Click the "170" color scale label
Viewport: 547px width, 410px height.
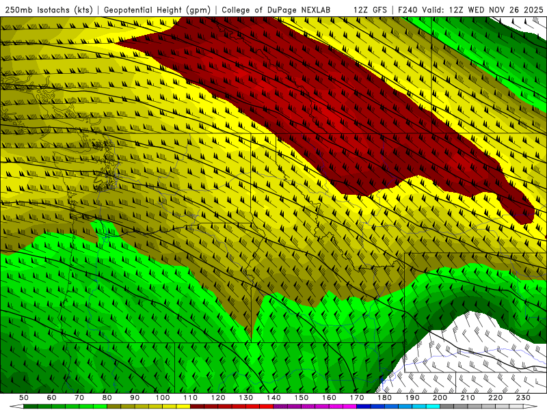[357, 398]
